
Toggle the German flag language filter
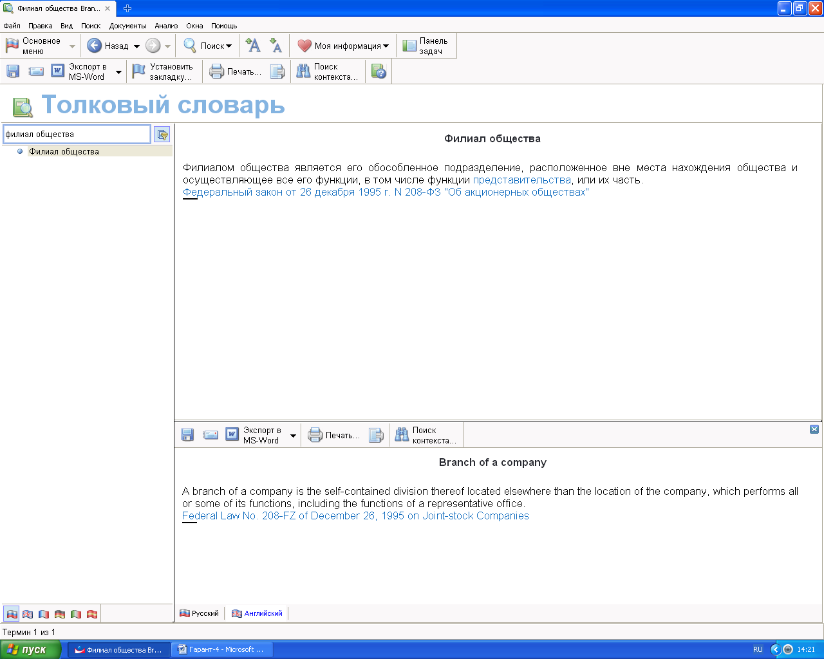click(x=60, y=614)
